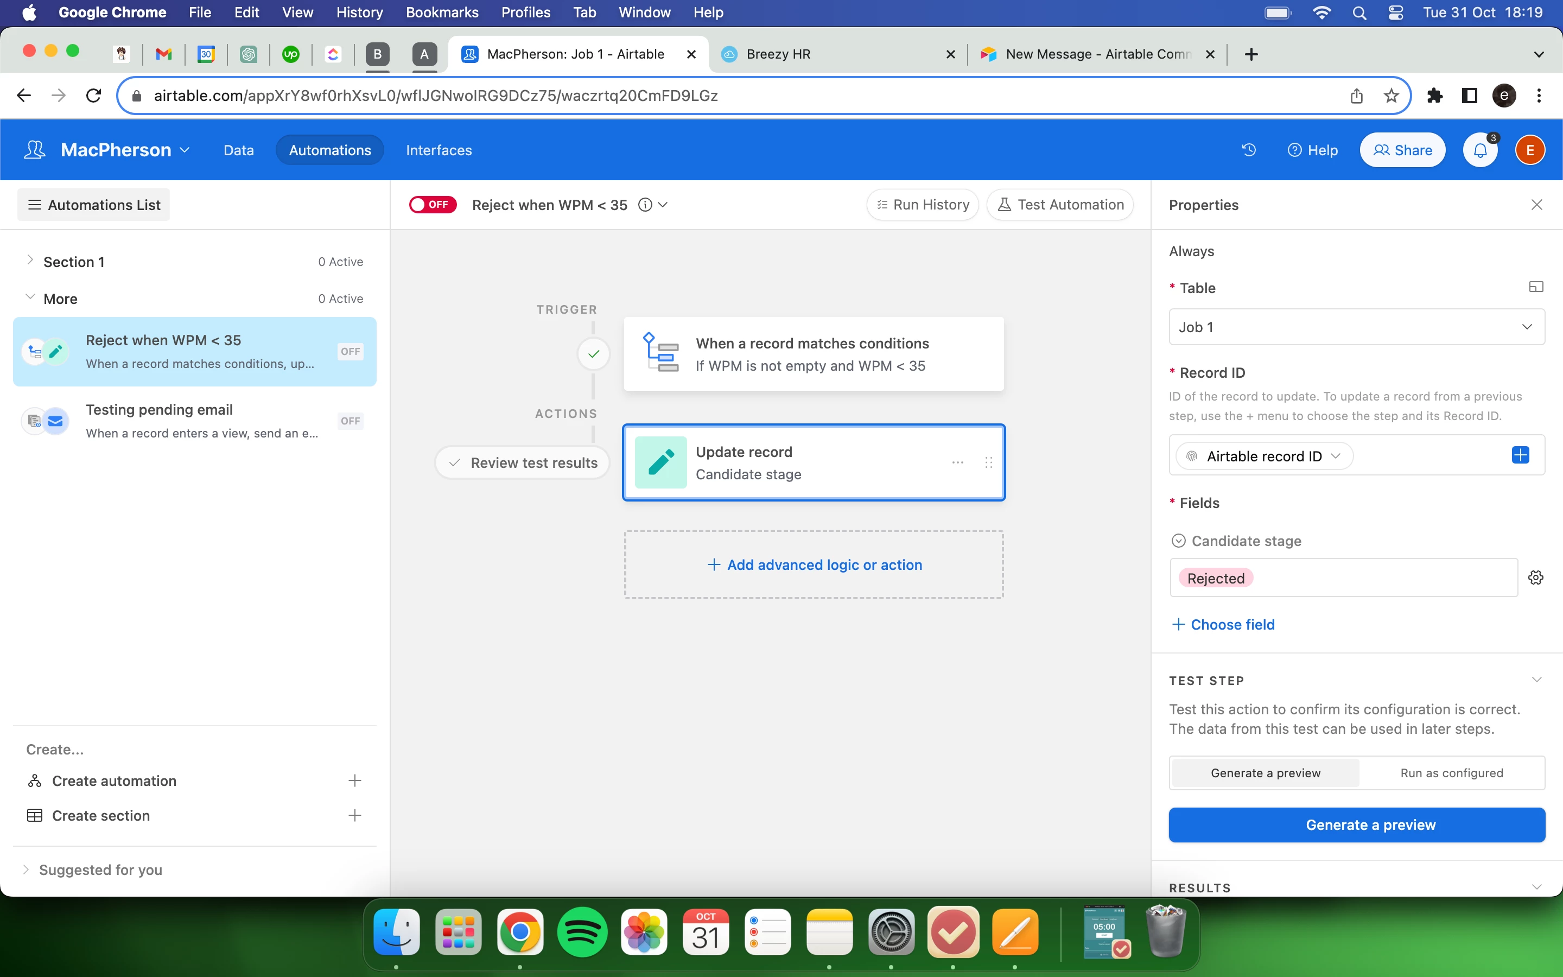Image resolution: width=1563 pixels, height=977 pixels.
Task: Toggle automation ON/OFF switch
Action: tap(433, 205)
